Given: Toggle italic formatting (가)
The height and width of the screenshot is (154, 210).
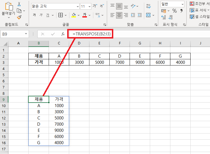Looking at the screenshot, I should click(41, 15).
